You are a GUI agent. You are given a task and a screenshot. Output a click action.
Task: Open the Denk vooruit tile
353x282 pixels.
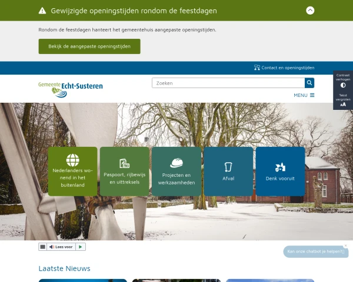point(280,172)
